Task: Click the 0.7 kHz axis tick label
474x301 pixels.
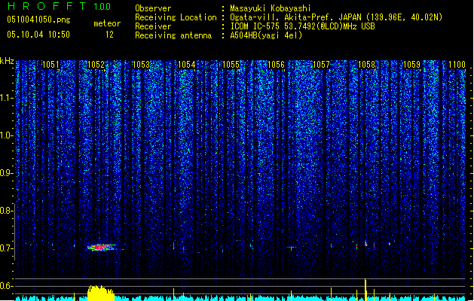Action: [6, 248]
